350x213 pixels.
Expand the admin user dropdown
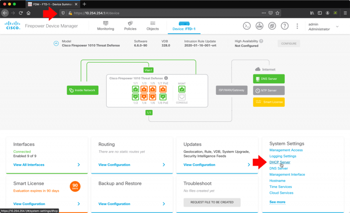tap(337, 26)
